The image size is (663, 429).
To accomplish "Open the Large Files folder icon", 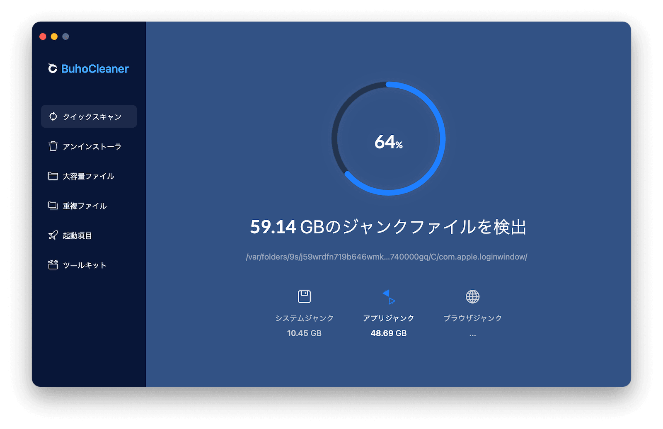I will click(53, 176).
